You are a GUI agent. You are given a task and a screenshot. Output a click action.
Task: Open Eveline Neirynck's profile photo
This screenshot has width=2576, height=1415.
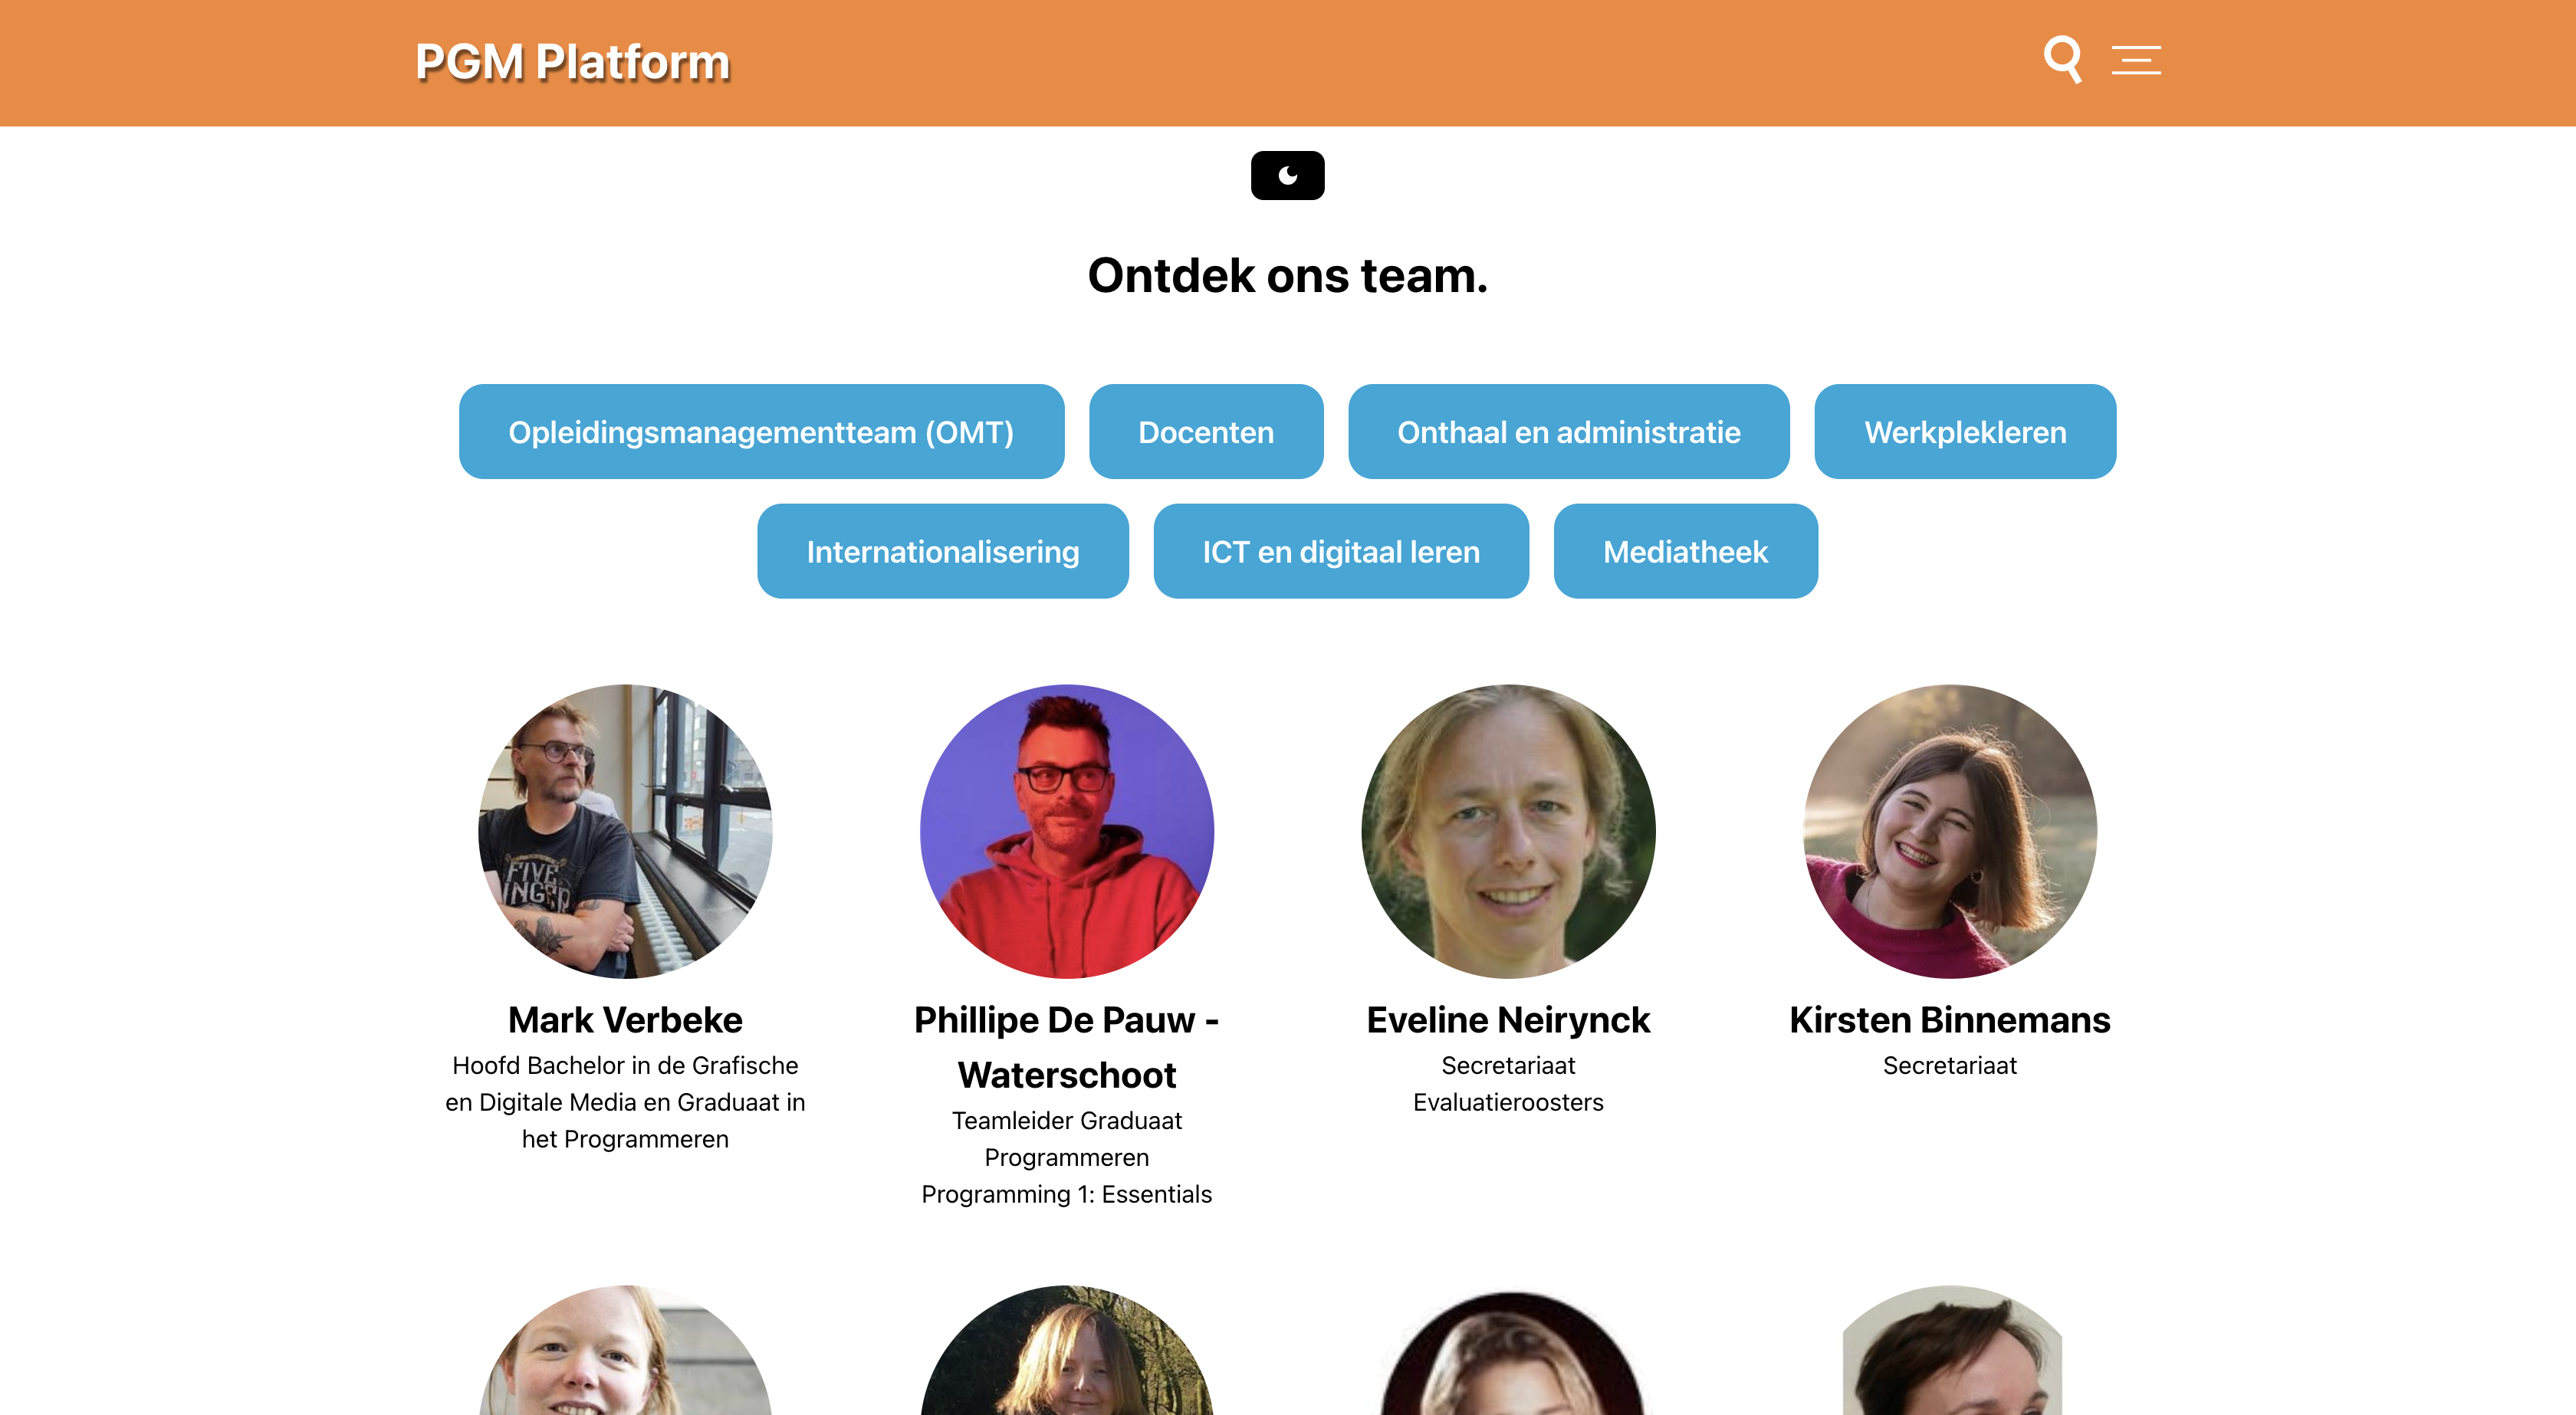1508,831
